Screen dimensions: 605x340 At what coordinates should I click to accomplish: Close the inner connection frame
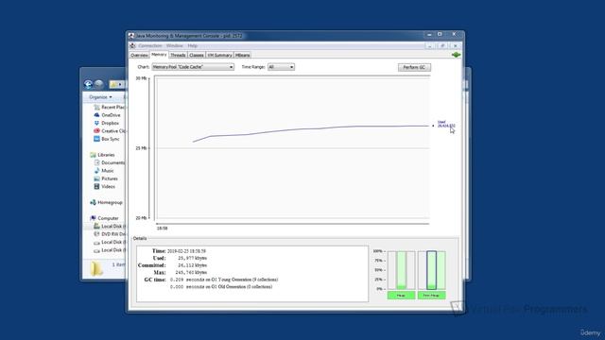point(456,45)
